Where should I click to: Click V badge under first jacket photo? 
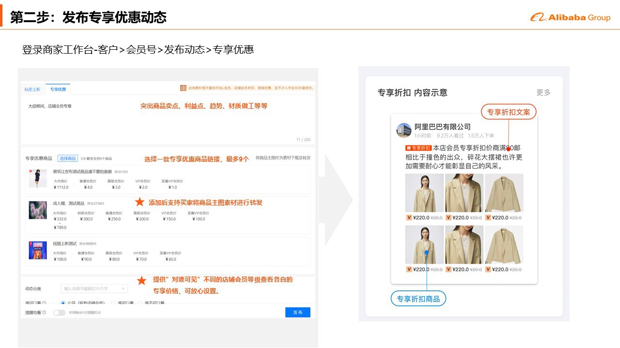tap(409, 217)
